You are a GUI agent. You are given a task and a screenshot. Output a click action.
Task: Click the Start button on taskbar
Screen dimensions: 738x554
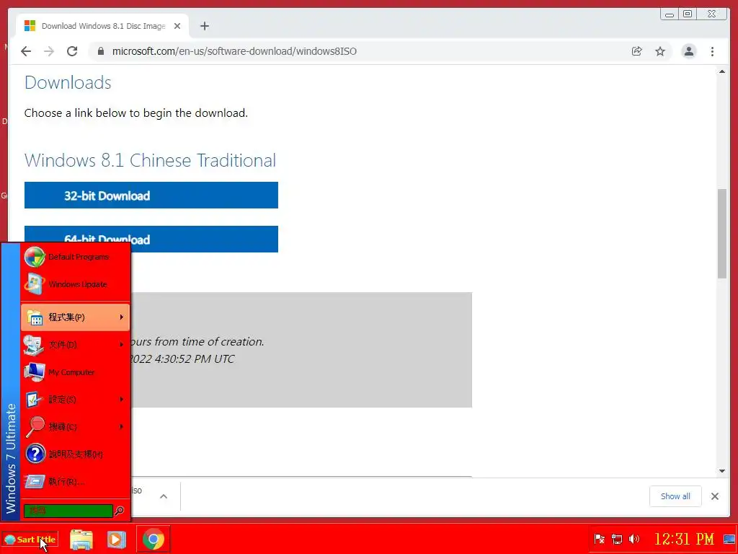30,540
